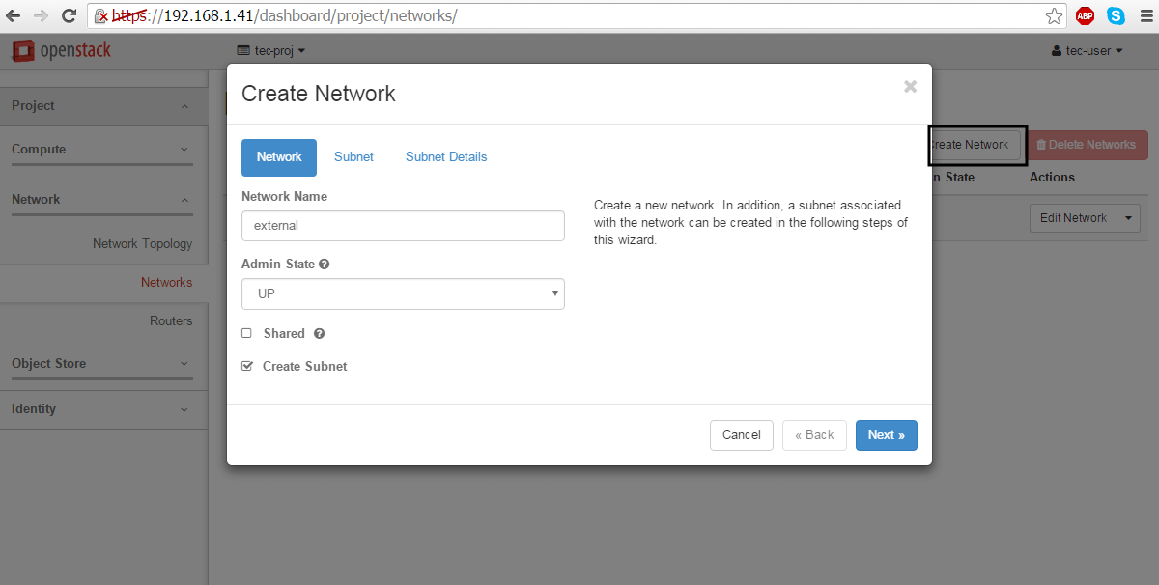Uncheck the Create Subnet checkbox
The width and height of the screenshot is (1159, 585).
[x=246, y=366]
